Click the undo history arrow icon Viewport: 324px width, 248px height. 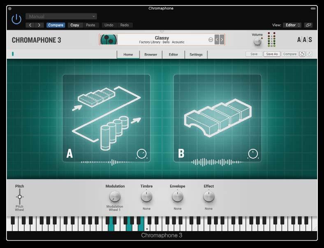[x=302, y=54]
